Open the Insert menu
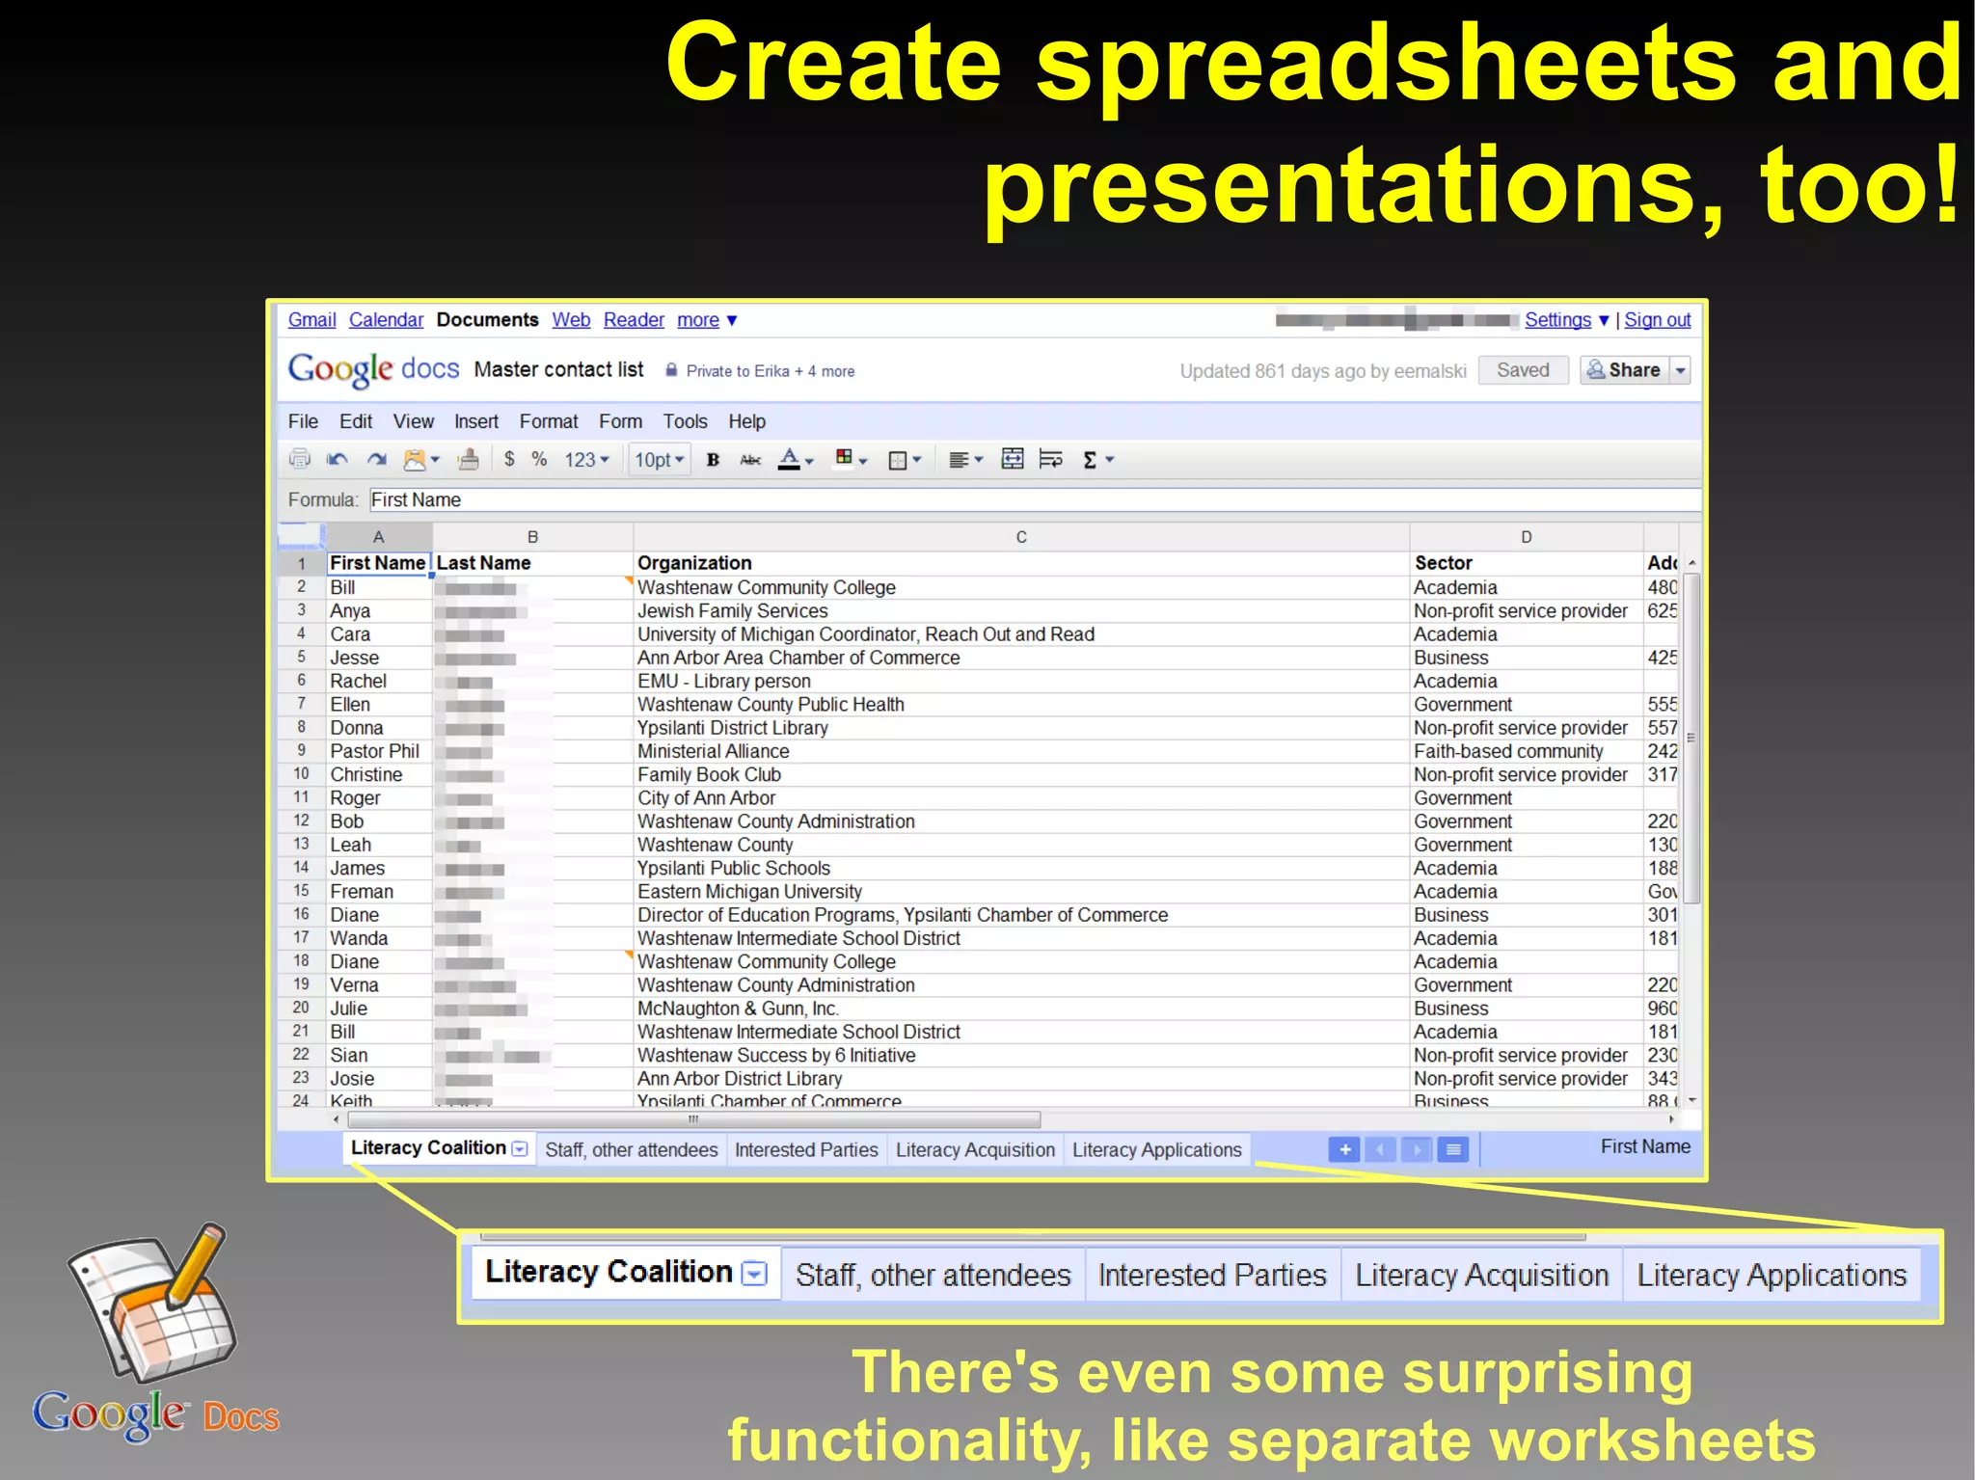The height and width of the screenshot is (1480, 1975). coord(476,421)
